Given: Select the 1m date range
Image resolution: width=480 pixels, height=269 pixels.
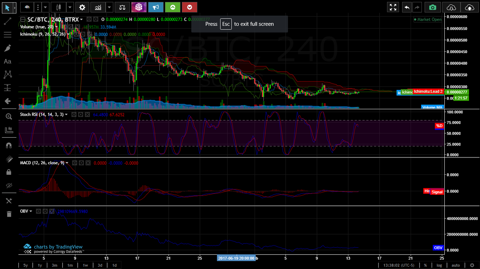Looking at the screenshot, I should (x=70, y=265).
